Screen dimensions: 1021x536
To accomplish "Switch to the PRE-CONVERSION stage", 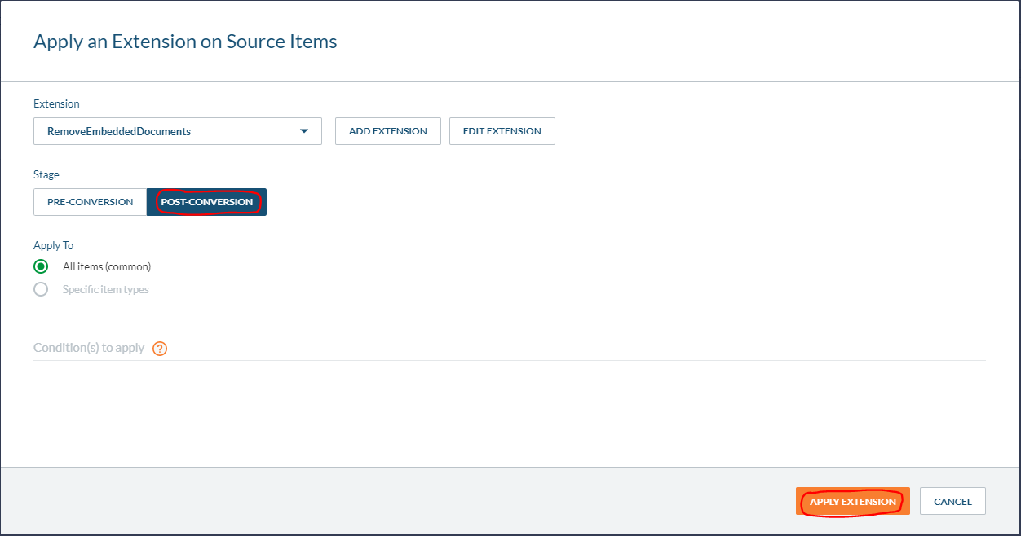I will tap(90, 201).
